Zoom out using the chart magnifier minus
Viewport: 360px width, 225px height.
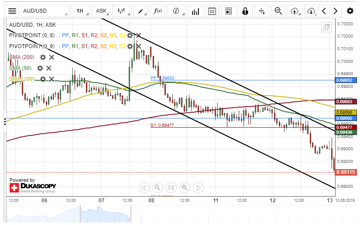point(158,188)
